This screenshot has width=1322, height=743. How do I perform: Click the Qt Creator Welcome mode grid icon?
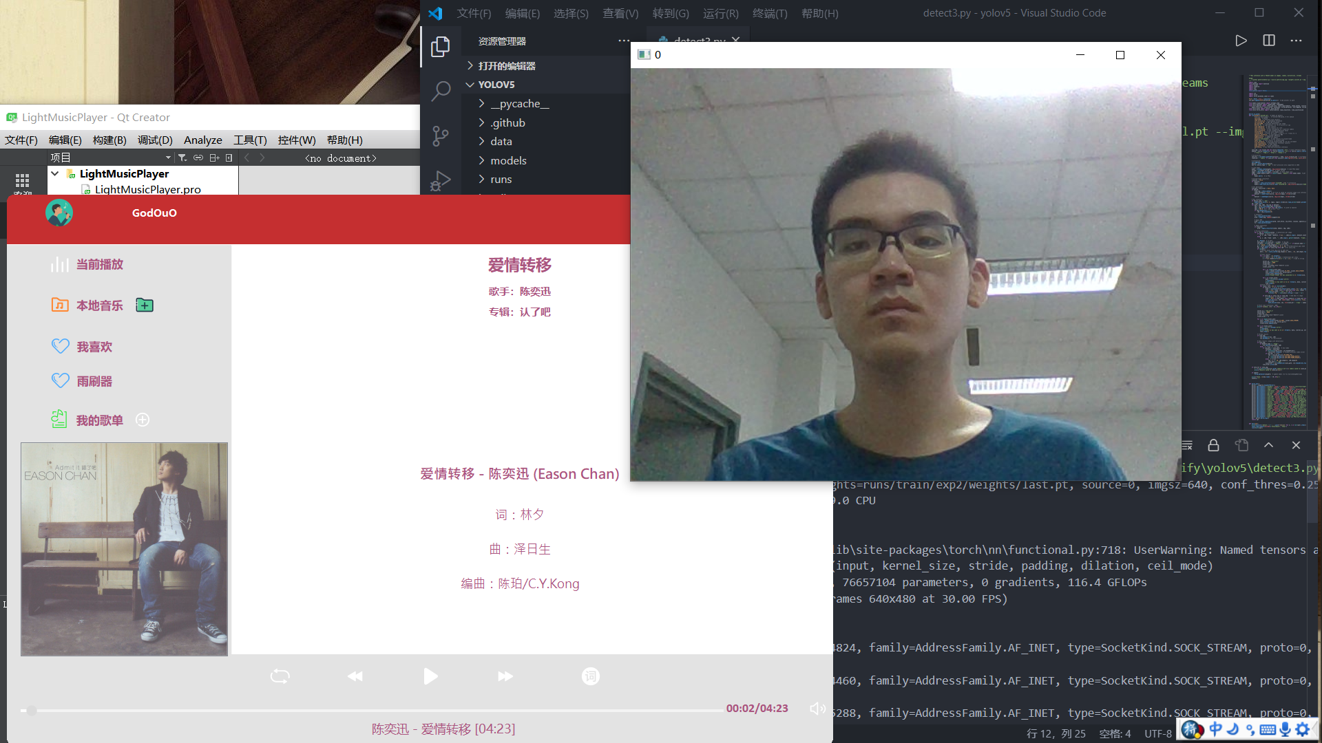point(22,181)
